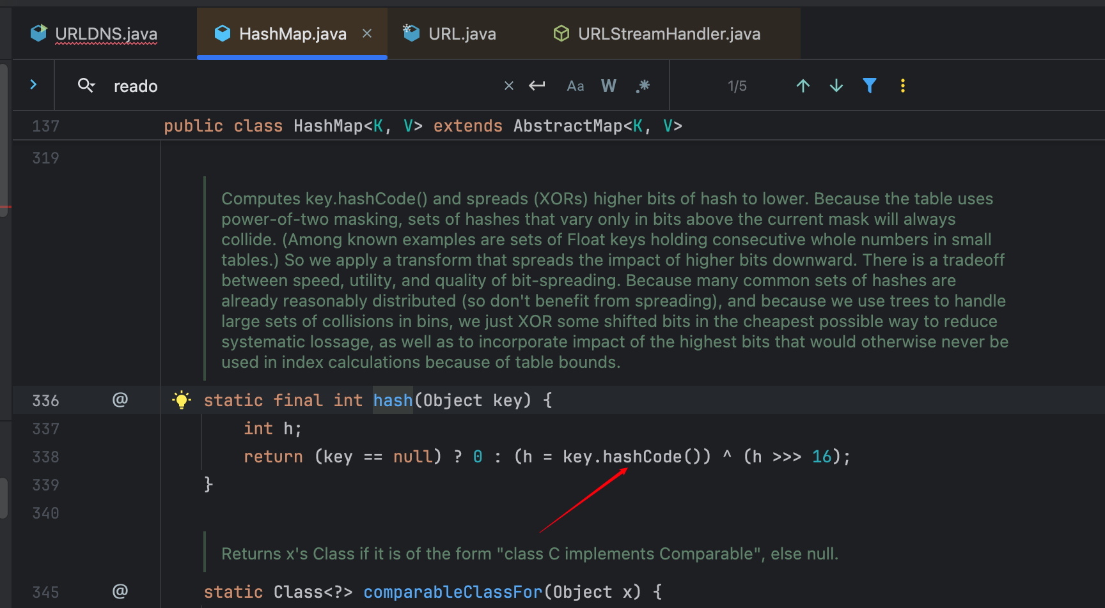Expand the replace field chevron
This screenshot has width=1105, height=608.
[x=33, y=85]
